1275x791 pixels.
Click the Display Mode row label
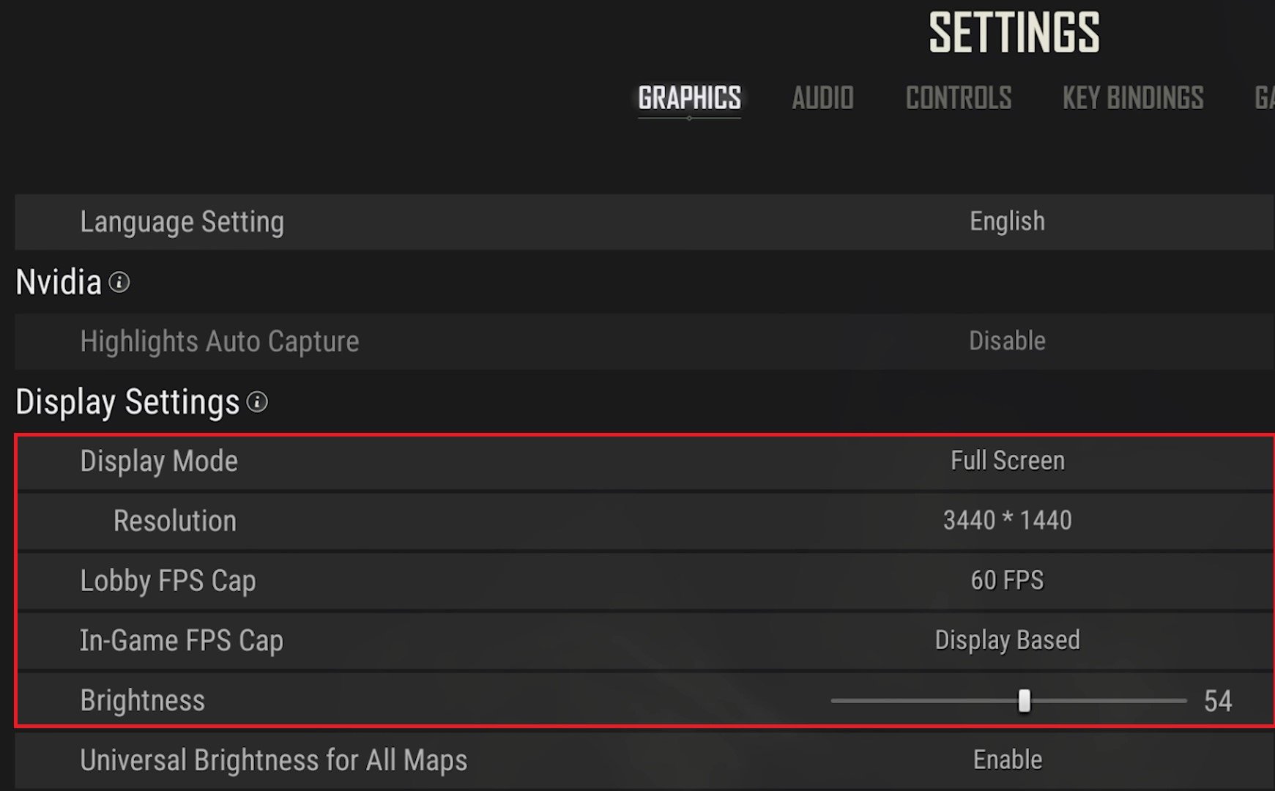pyautogui.click(x=159, y=461)
